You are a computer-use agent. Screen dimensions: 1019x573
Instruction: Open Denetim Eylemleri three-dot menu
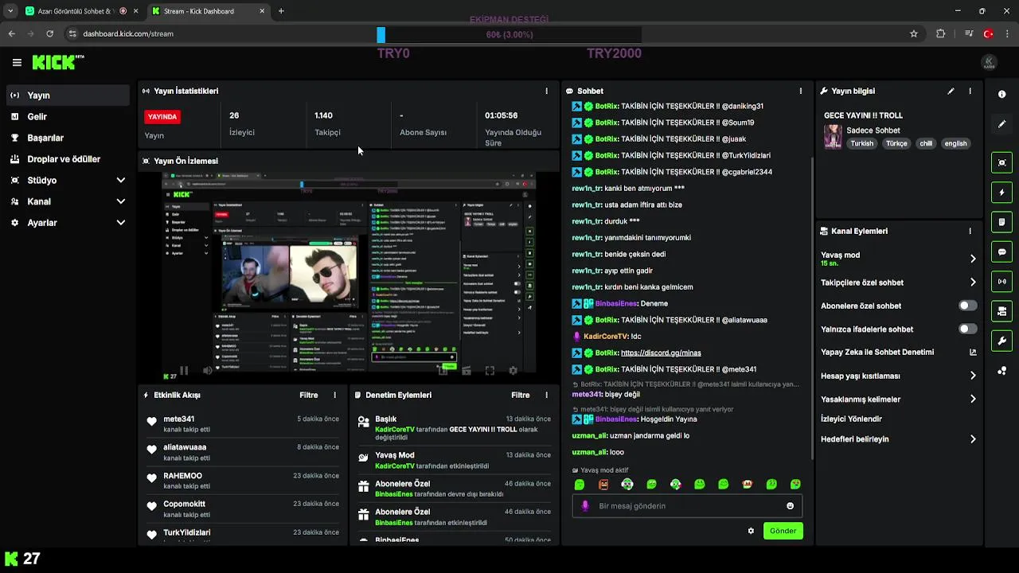click(x=546, y=395)
